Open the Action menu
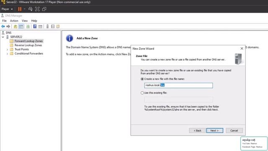This screenshot has height=151, width=268. [14, 21]
